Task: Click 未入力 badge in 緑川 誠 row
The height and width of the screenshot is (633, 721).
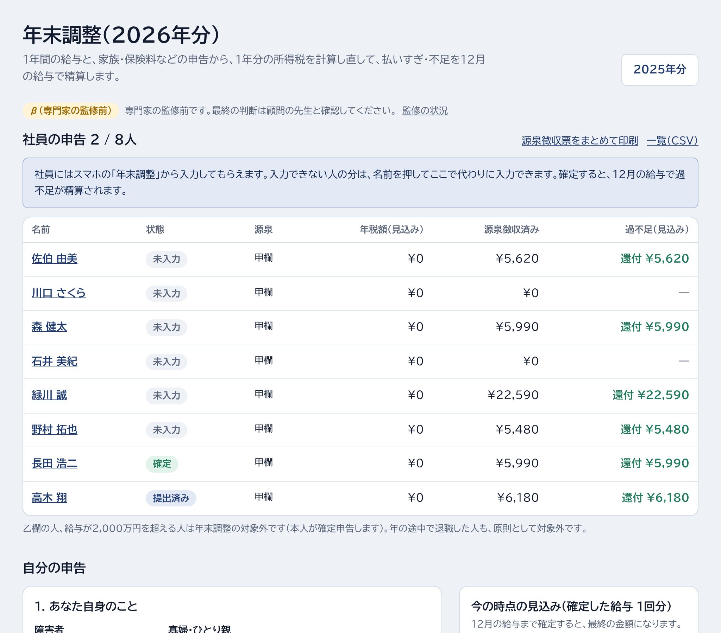Action: pyautogui.click(x=167, y=396)
